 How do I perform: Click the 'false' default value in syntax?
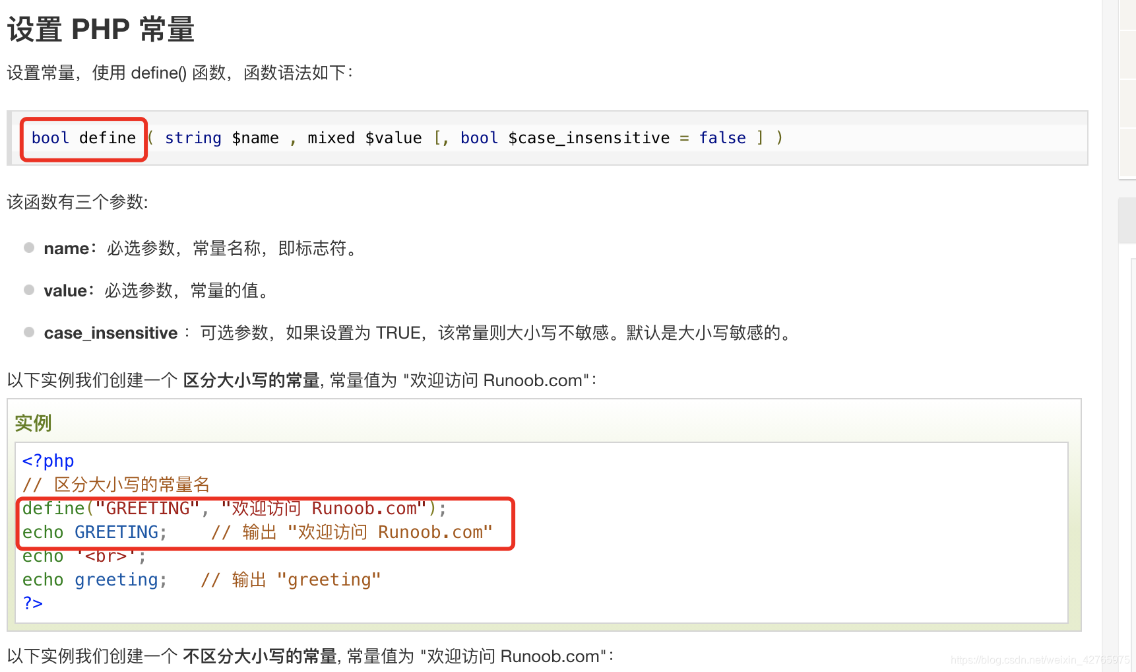[x=723, y=138]
